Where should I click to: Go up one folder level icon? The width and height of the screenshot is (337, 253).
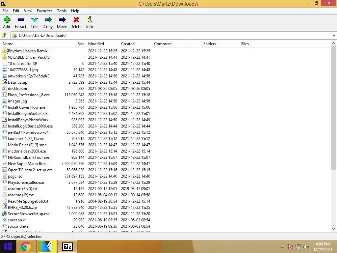pyautogui.click(x=4, y=35)
